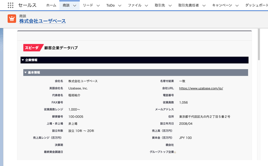Open the ToDo tab dropdown chevron
Screen dimensions: 268x166
(120, 6)
